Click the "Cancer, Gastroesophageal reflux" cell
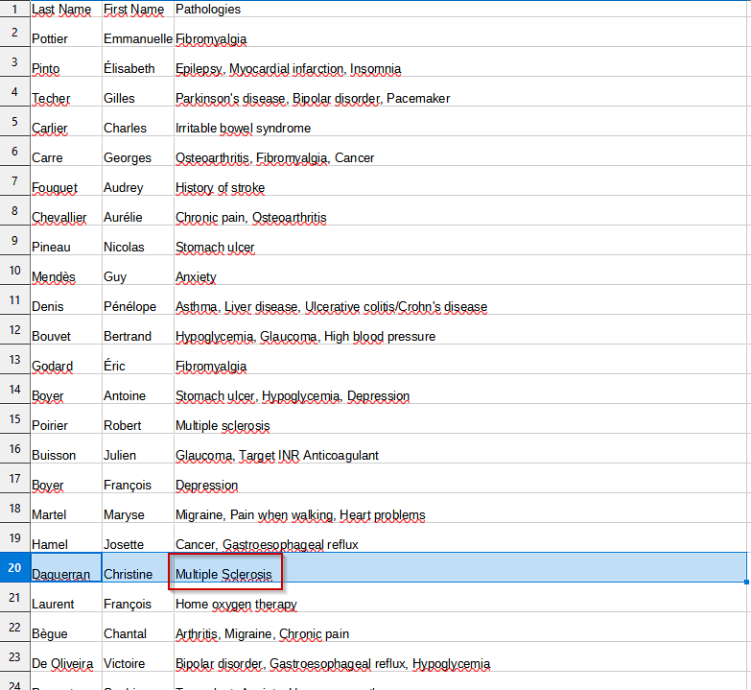 click(267, 544)
